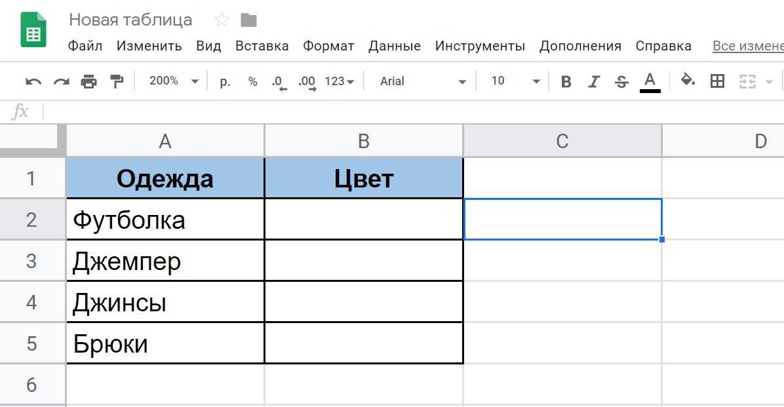This screenshot has height=407, width=784.
Task: Decrease decimal places
Action: (x=279, y=82)
